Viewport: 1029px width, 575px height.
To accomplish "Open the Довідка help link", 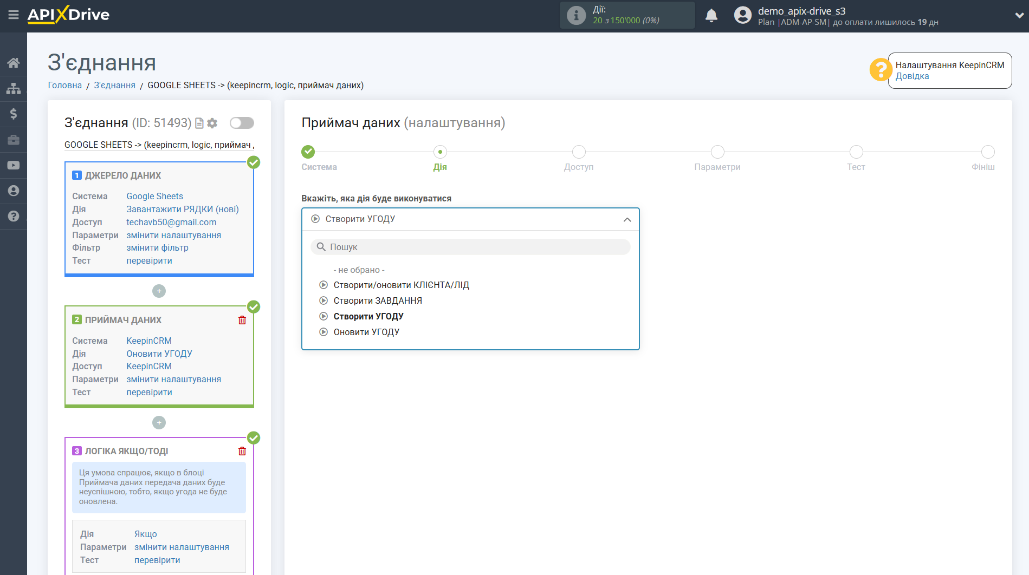I will 912,76.
